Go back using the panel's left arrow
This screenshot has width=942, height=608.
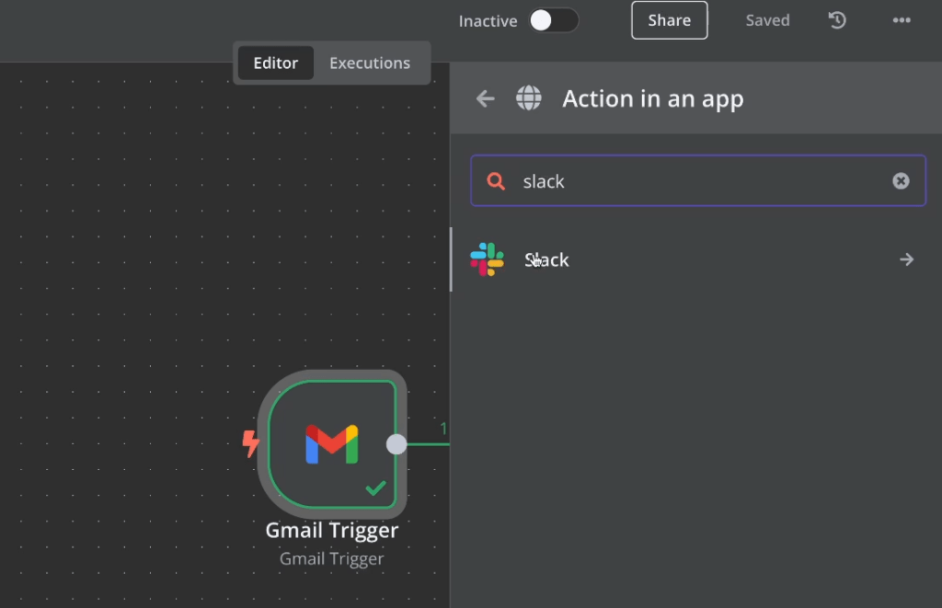point(486,98)
